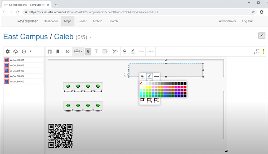Open the history clock icon
This screenshot has width=268, height=154.
(x=24, y=51)
